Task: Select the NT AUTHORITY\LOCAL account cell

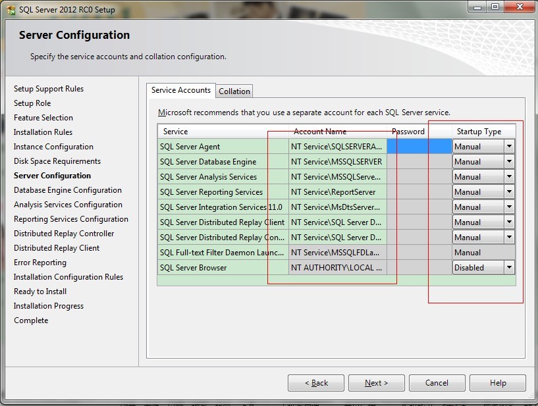Action: 338,267
